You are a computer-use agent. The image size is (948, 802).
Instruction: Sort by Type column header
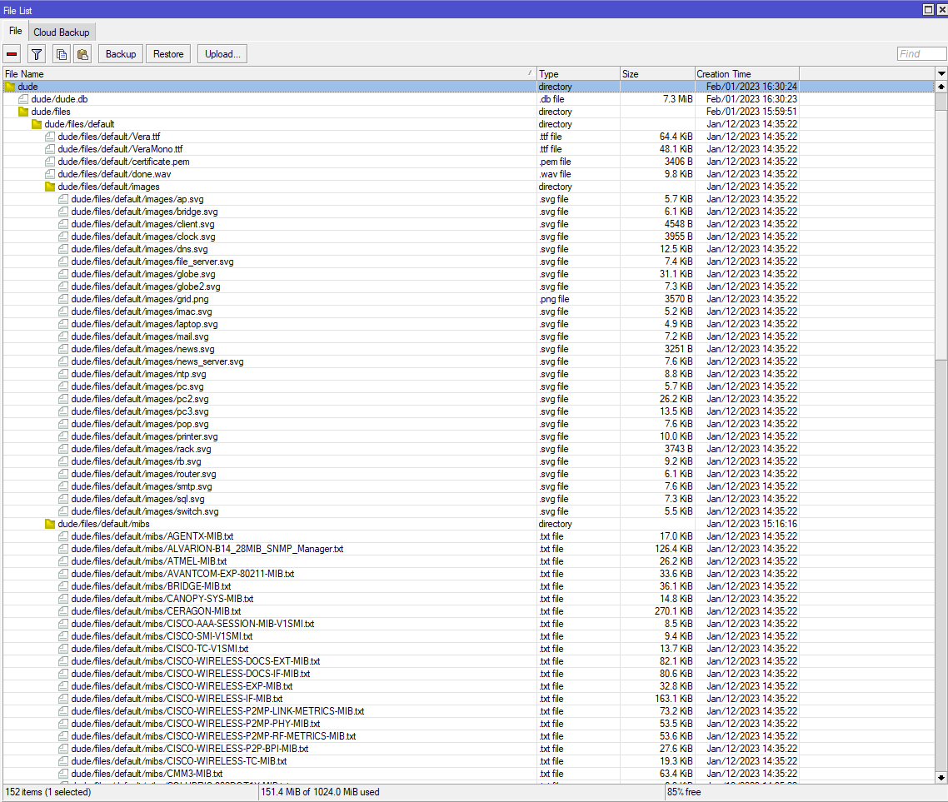click(579, 74)
